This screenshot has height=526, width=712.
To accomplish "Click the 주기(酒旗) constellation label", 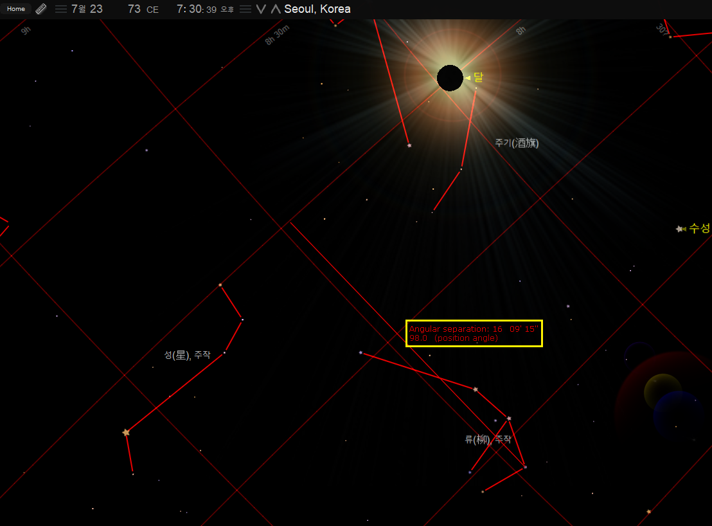I will tap(517, 143).
